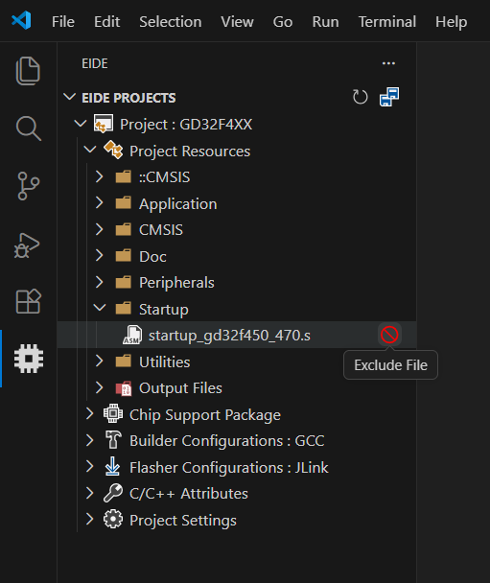Refresh the EIDE projects list

click(360, 97)
